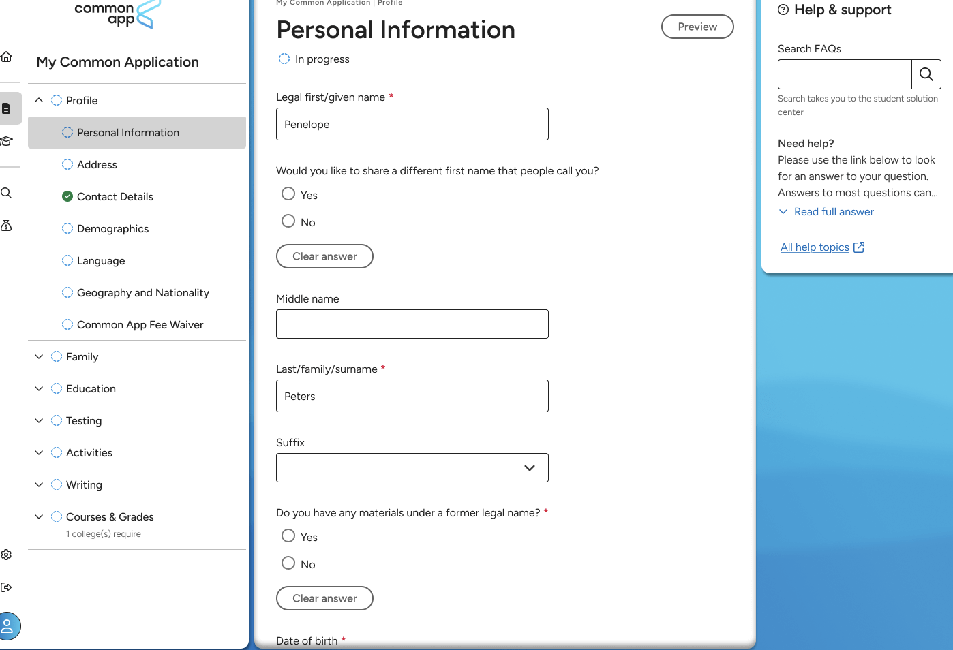Viewport: 953px width, 650px height.
Task: Go to Demographics section
Action: [x=112, y=229]
